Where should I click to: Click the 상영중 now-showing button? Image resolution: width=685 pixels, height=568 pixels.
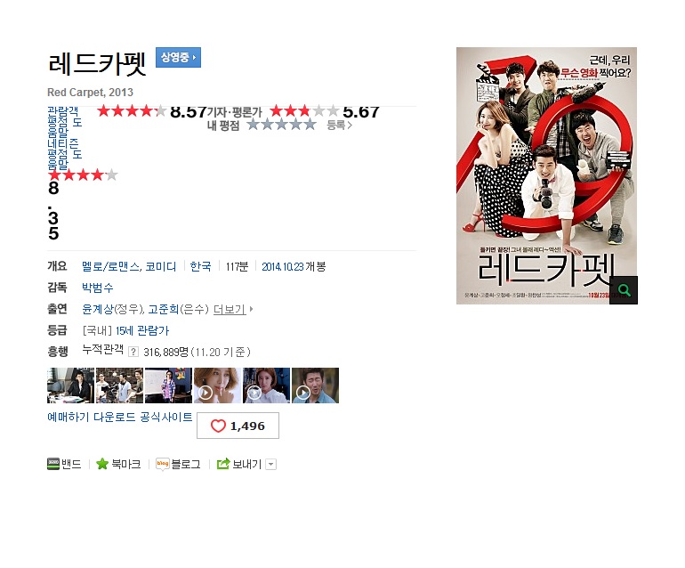[x=178, y=57]
